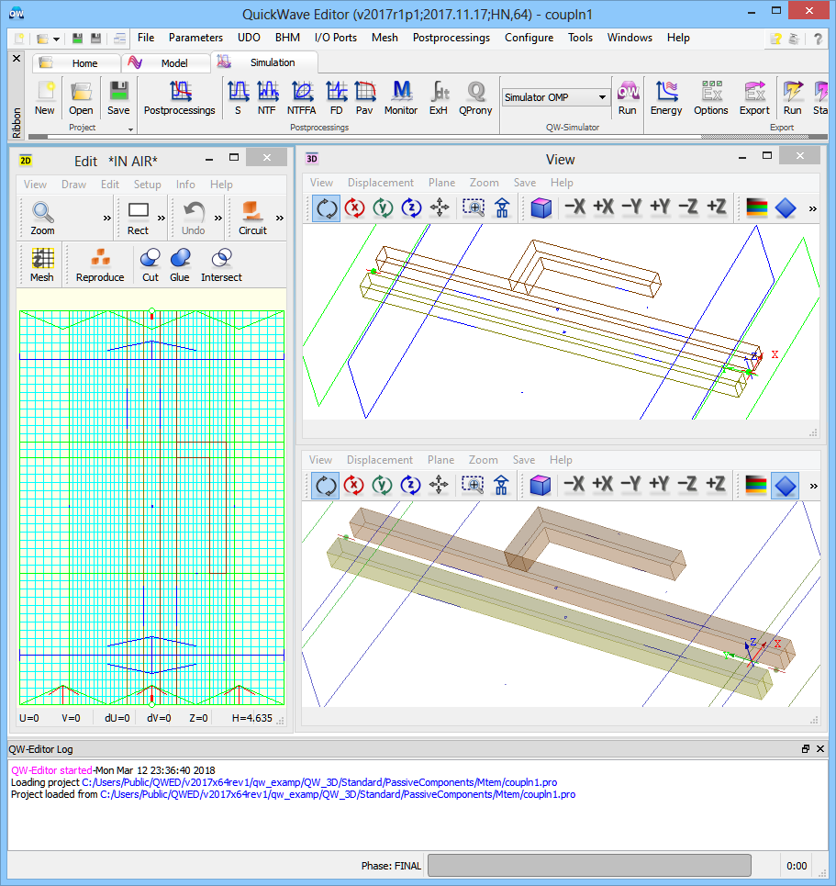The width and height of the screenshot is (836, 886).
Task: Click the simulation progress bar
Action: [x=588, y=866]
